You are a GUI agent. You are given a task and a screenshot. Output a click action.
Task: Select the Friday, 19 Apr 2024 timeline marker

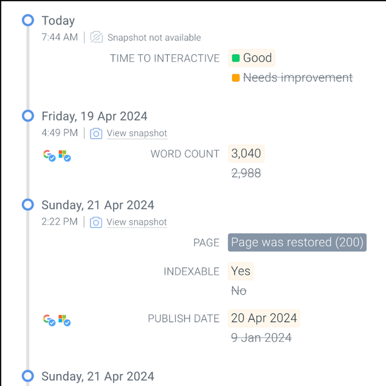tap(28, 116)
